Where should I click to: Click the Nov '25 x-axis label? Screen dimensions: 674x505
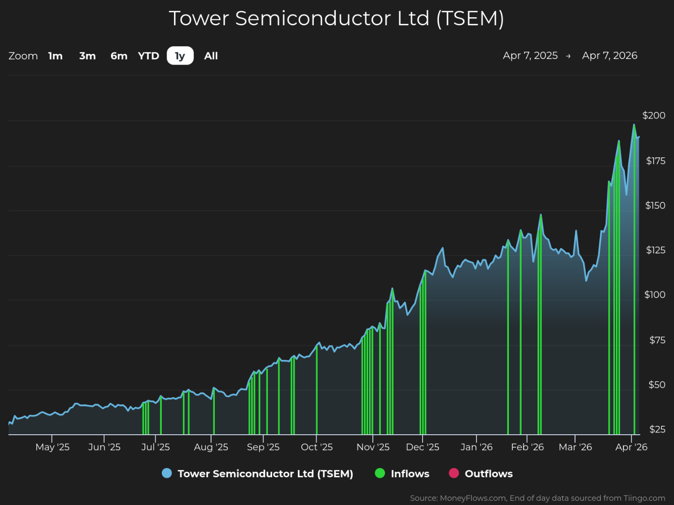pyautogui.click(x=373, y=447)
